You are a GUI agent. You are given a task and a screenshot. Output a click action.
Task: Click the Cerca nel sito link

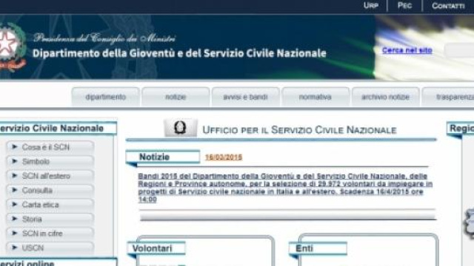click(x=407, y=50)
